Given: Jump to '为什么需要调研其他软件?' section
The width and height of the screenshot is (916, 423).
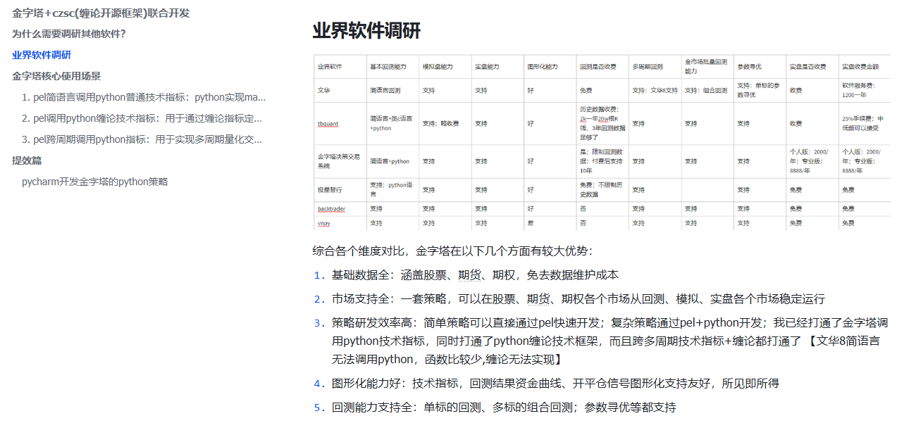Looking at the screenshot, I should pyautogui.click(x=69, y=34).
